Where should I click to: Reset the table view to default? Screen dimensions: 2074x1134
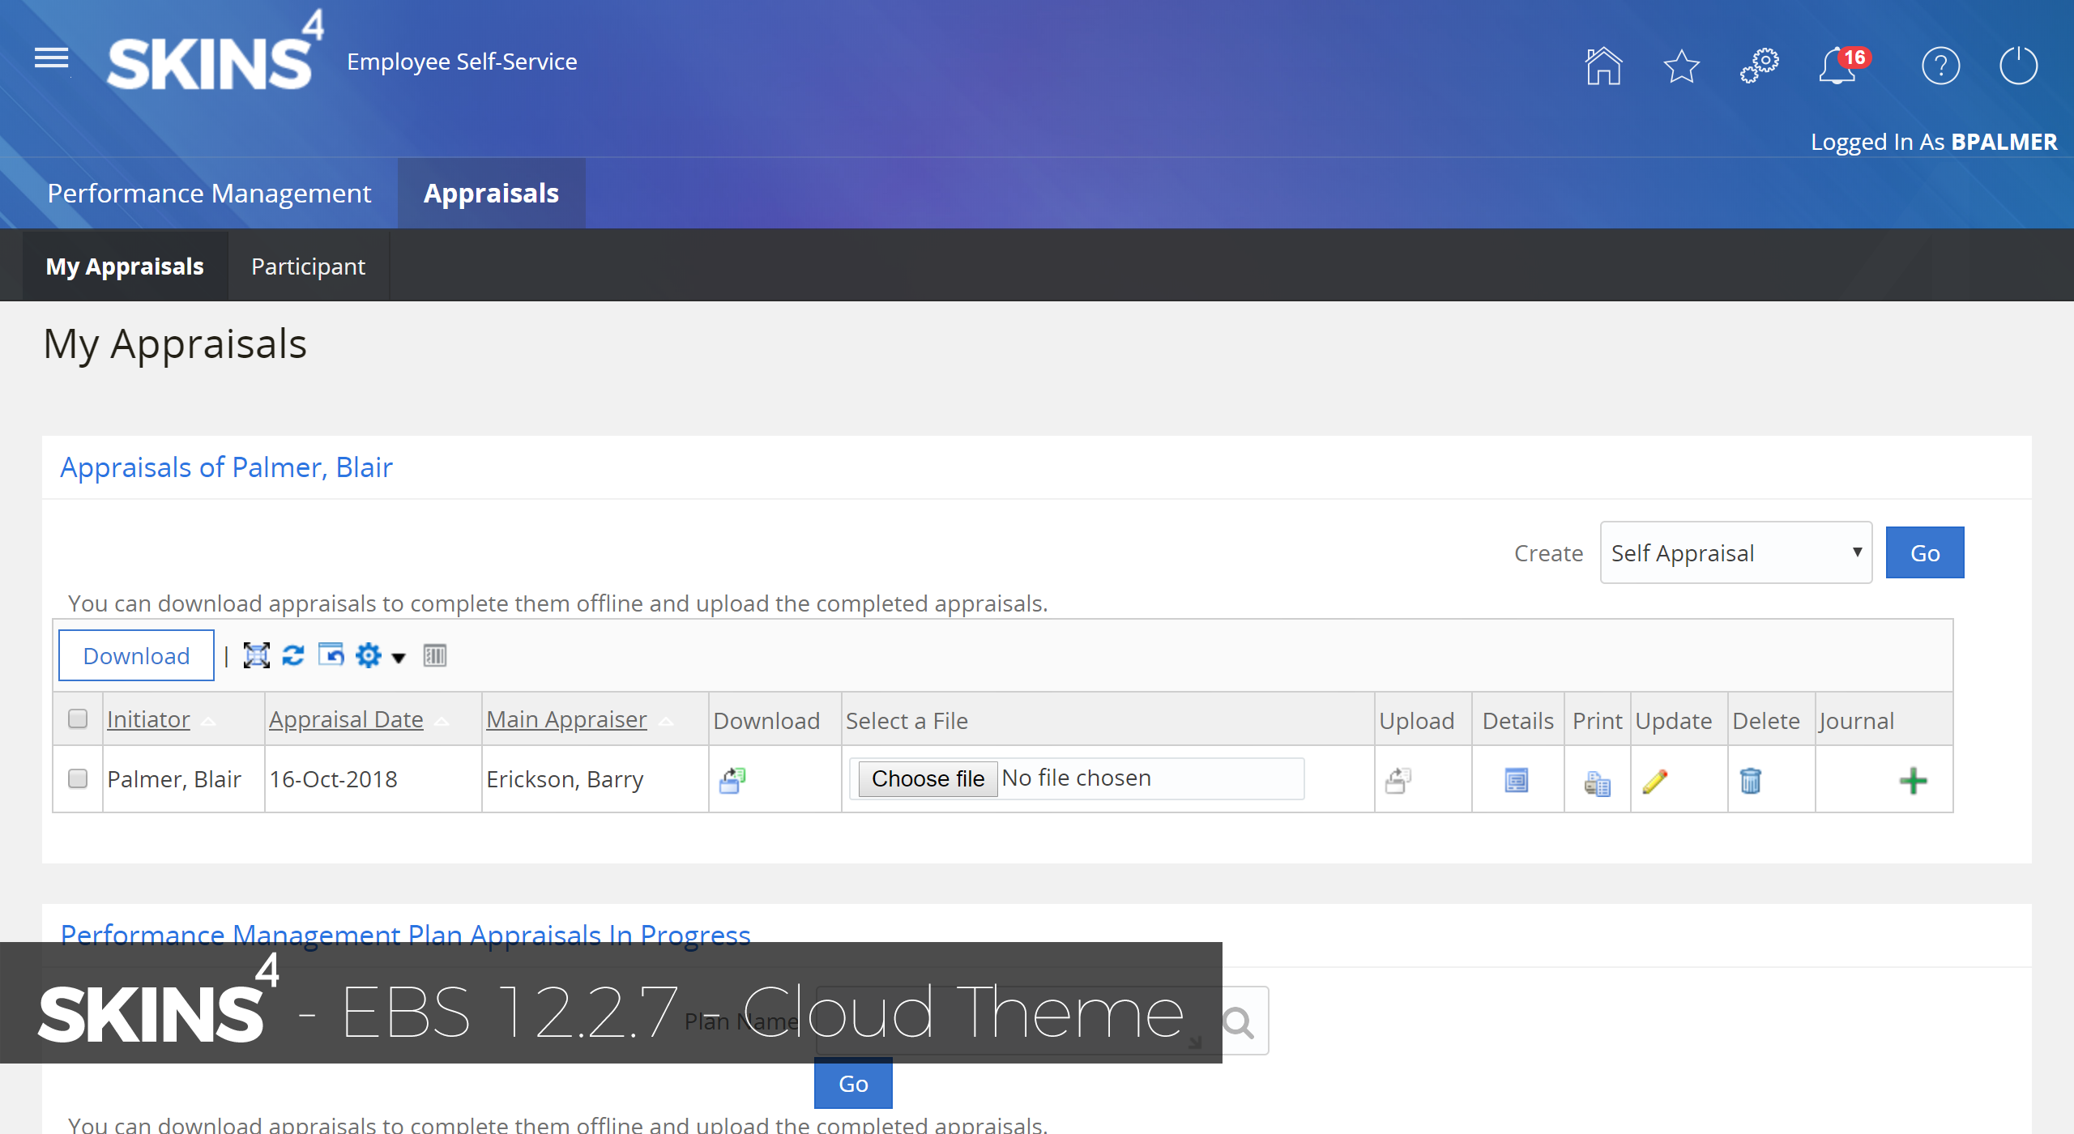pyautogui.click(x=331, y=654)
